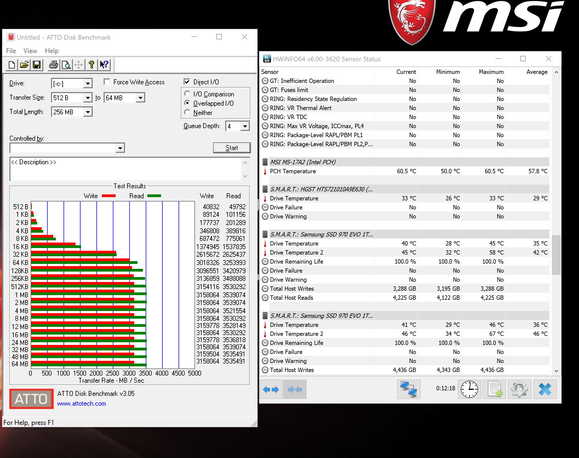Click the MSI MS-17A2 chip icon
The height and width of the screenshot is (458, 579).
coord(265,162)
